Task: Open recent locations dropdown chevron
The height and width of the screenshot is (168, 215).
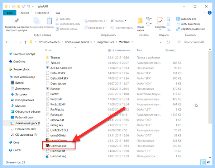Action: (20, 42)
